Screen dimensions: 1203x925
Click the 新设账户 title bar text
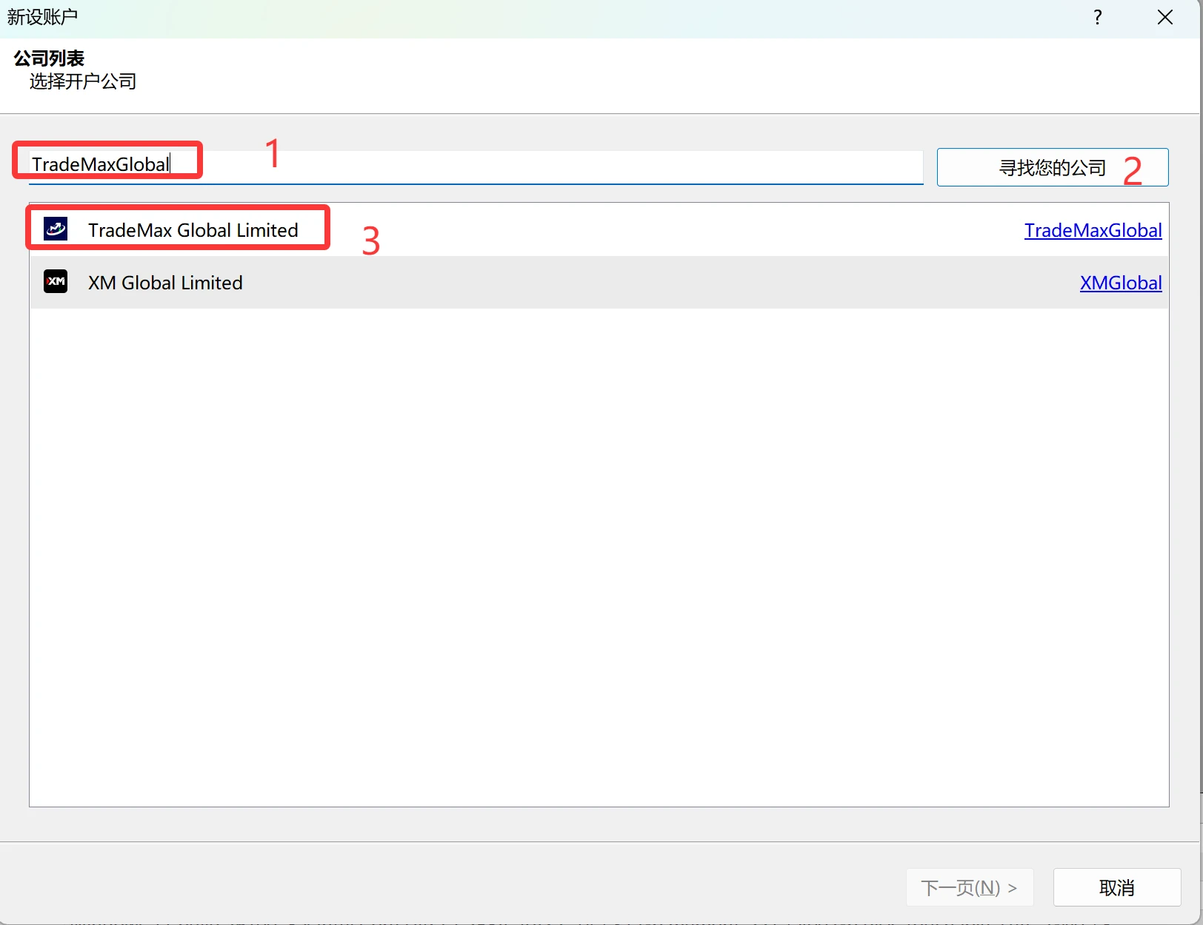pyautogui.click(x=42, y=16)
